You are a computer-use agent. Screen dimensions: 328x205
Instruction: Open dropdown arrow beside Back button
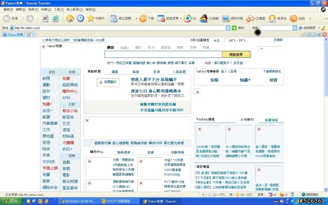pos(23,18)
